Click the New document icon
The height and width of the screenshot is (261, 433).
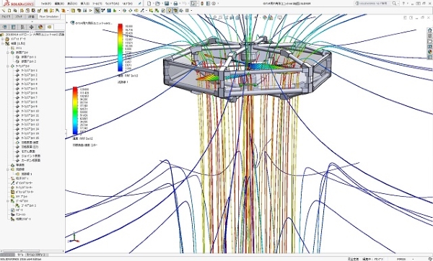click(x=149, y=4)
